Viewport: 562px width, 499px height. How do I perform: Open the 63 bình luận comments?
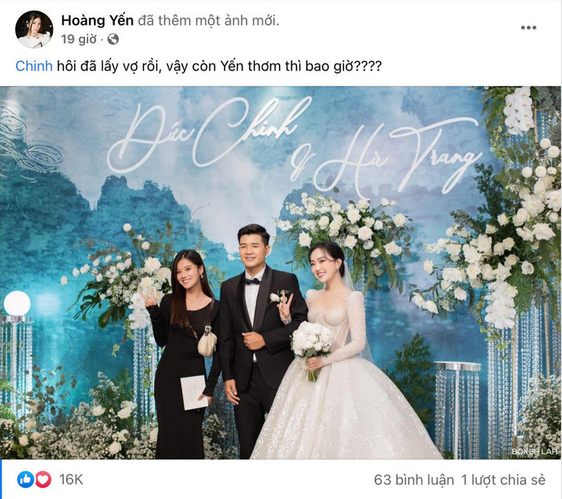(413, 480)
